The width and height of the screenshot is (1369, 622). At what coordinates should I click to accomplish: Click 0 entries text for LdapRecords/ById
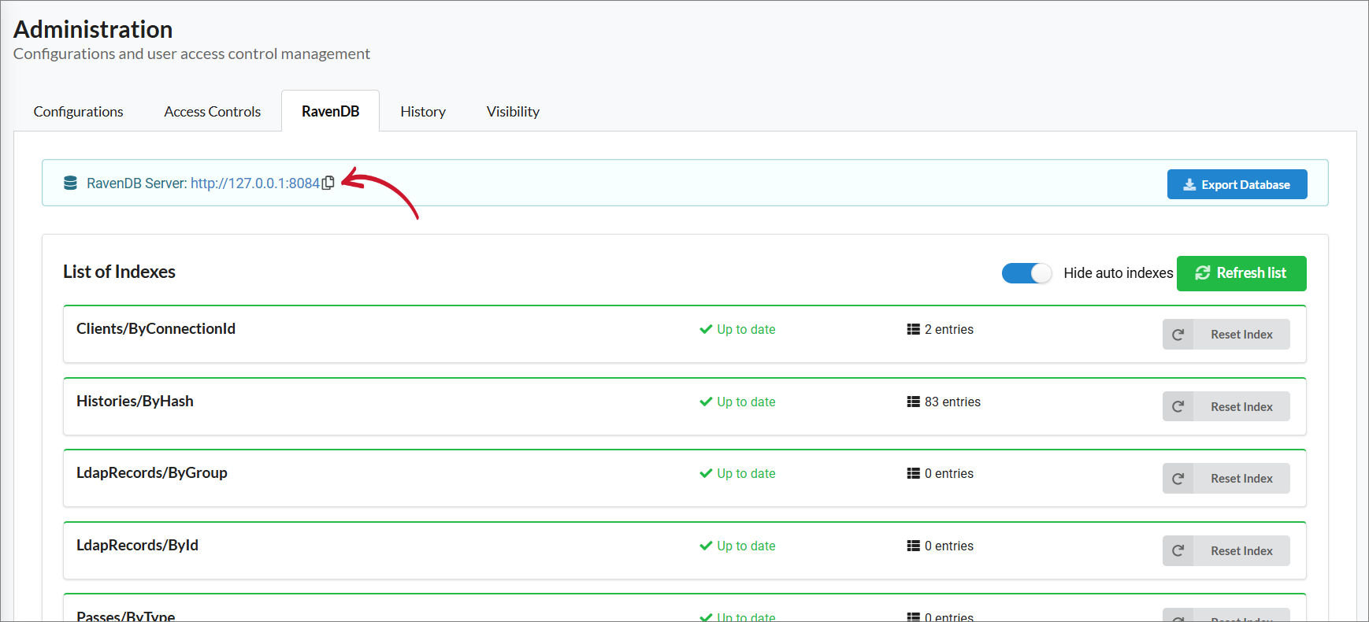point(949,546)
